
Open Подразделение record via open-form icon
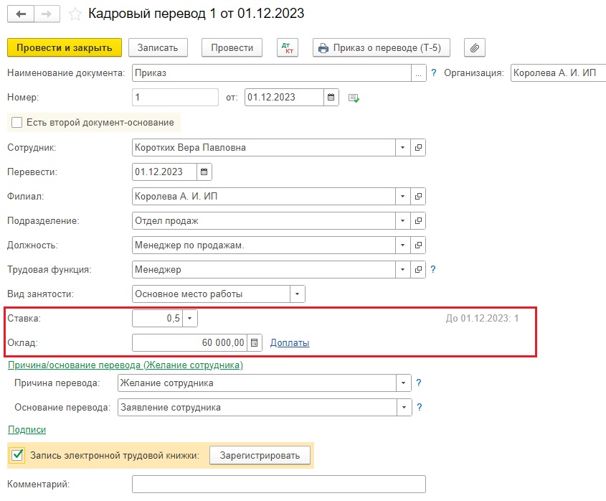(418, 220)
